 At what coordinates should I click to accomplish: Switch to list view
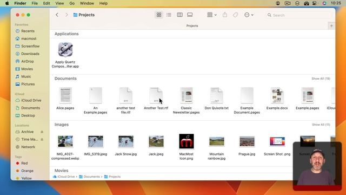pos(169,15)
